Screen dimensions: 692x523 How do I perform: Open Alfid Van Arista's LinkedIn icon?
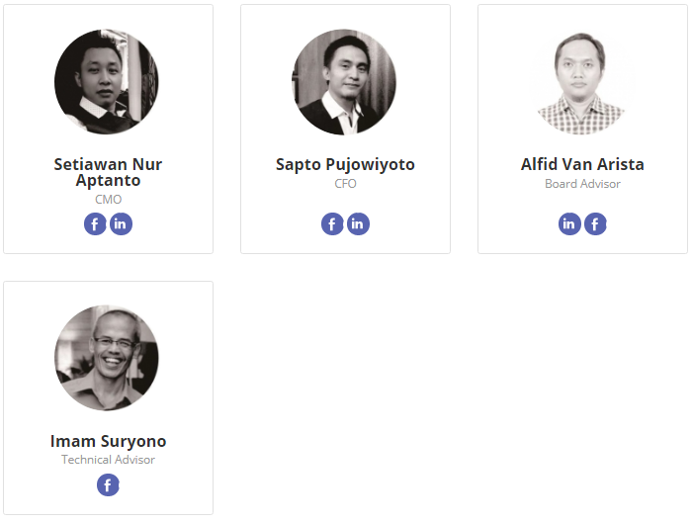[569, 223]
